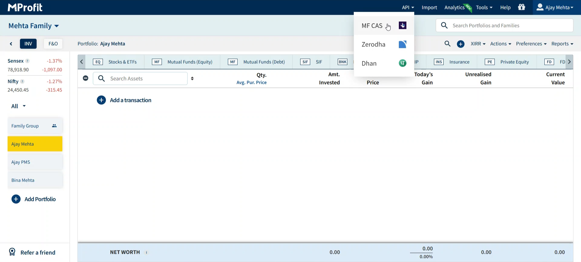
Task: Open the Tools dropdown menu
Action: click(x=484, y=8)
